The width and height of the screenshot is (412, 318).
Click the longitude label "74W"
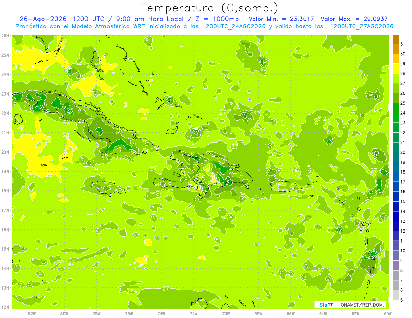pos(161,314)
